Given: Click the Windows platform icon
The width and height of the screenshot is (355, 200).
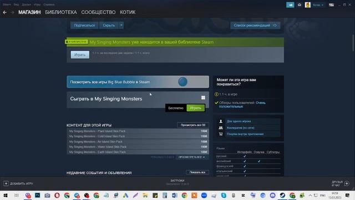Looking at the screenshot, I should click(x=203, y=98).
